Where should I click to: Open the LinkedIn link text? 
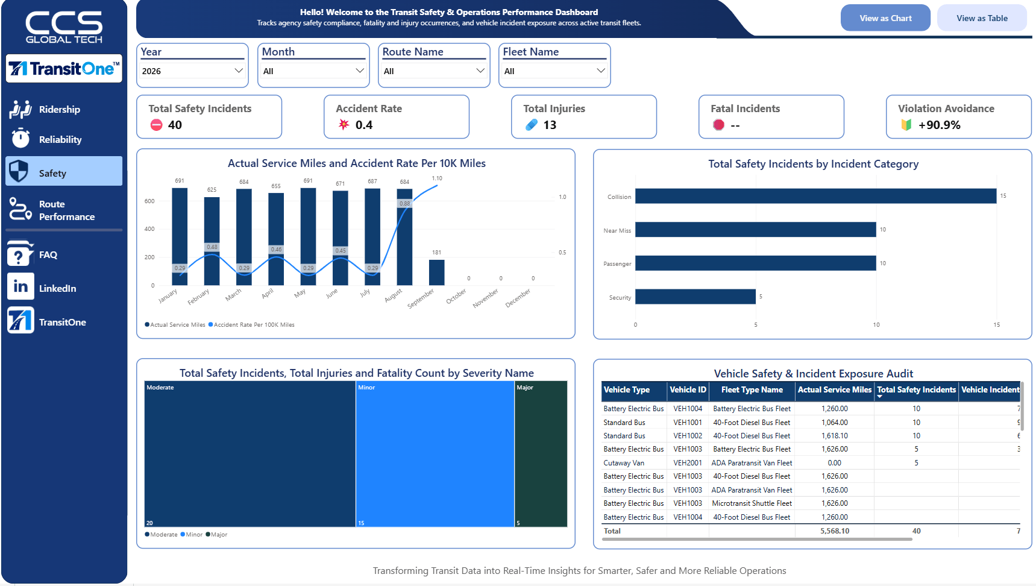click(58, 288)
